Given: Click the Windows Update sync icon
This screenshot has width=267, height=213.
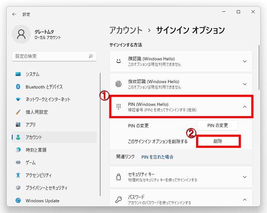Looking at the screenshot, I should [18, 200].
